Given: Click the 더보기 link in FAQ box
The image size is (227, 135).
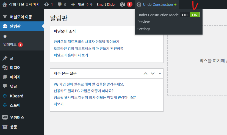Looking at the screenshot, I should pos(59,104).
